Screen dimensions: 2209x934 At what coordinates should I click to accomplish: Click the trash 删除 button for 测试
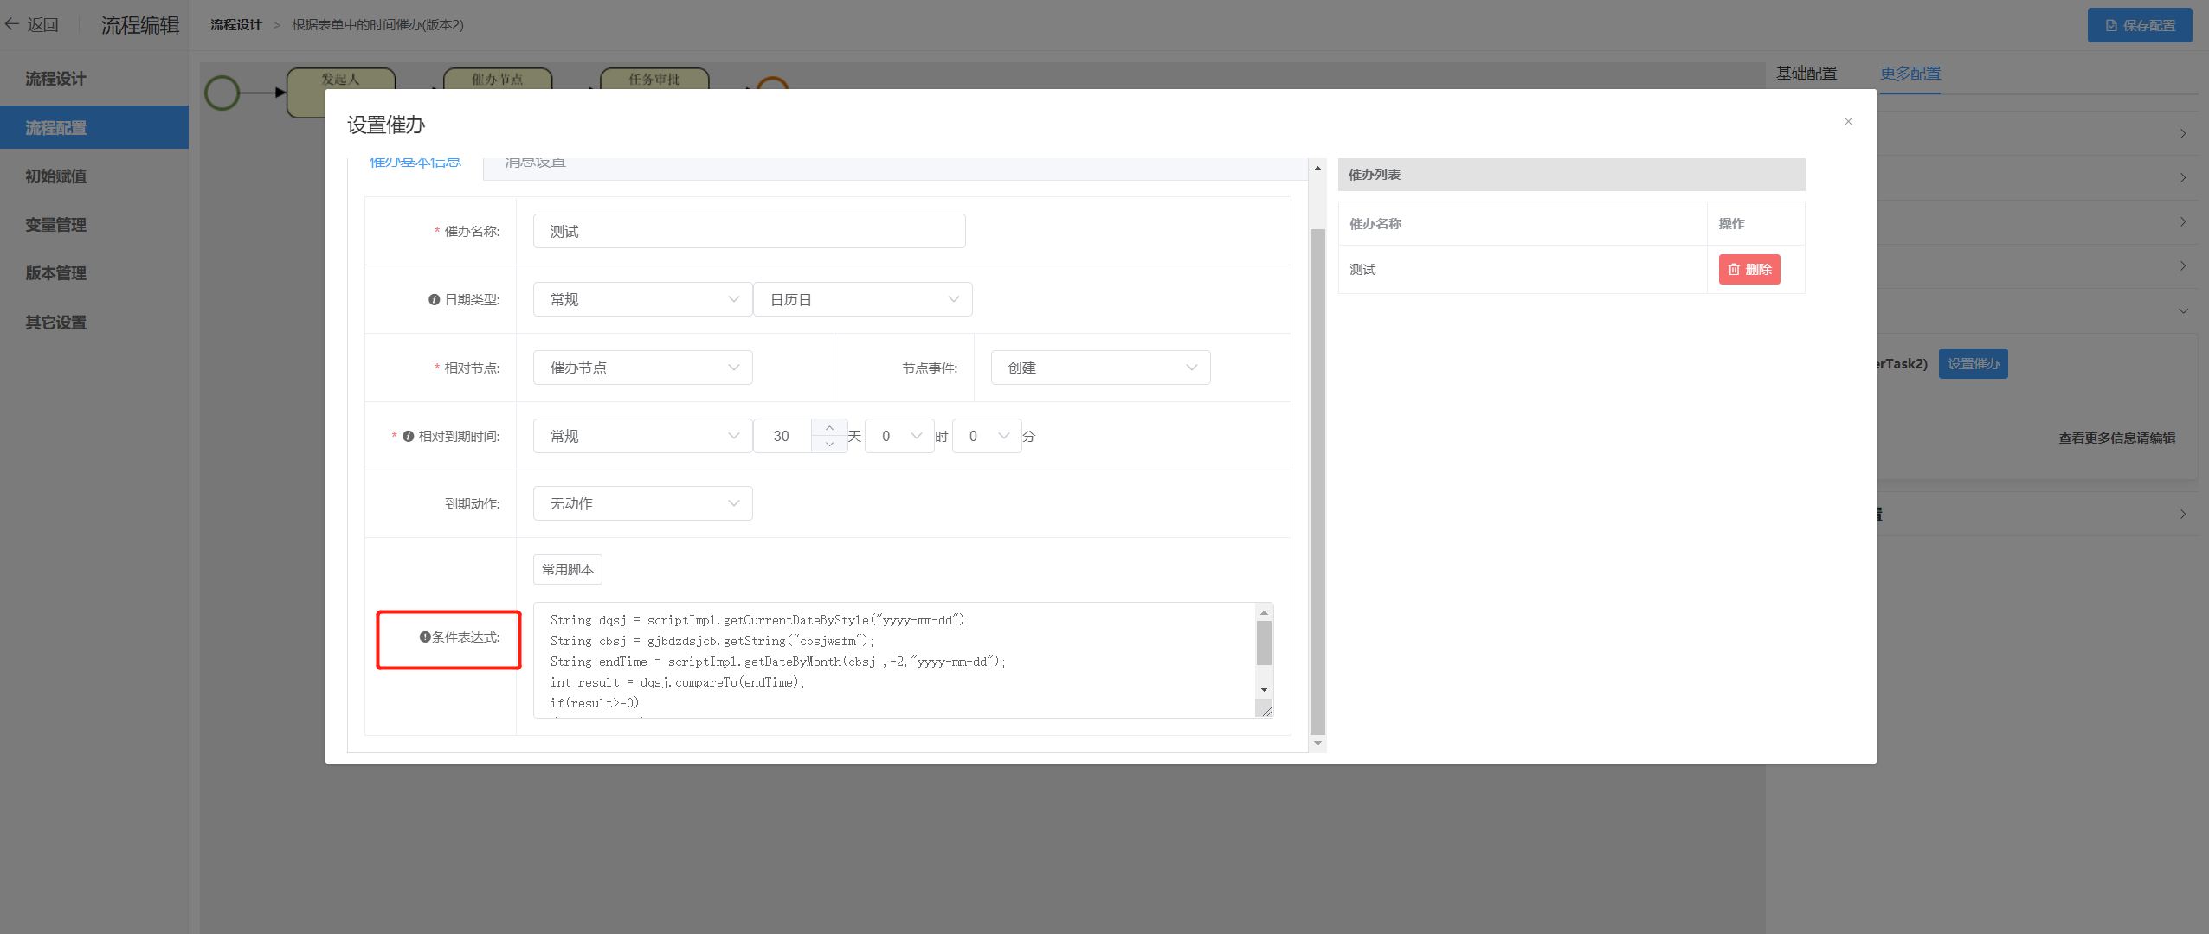[1749, 269]
